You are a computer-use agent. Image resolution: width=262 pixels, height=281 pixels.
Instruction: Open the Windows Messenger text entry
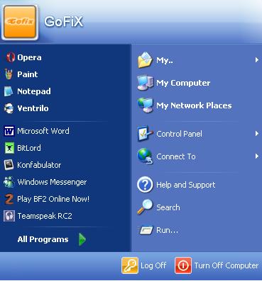click(52, 182)
